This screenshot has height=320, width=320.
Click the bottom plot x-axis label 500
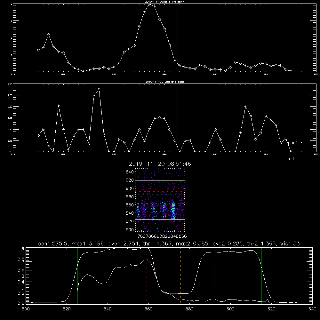pyautogui.click(x=26, y=309)
